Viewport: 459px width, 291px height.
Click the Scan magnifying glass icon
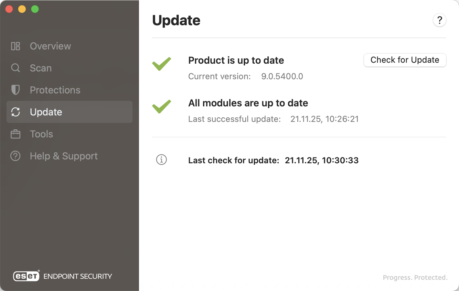click(x=16, y=68)
